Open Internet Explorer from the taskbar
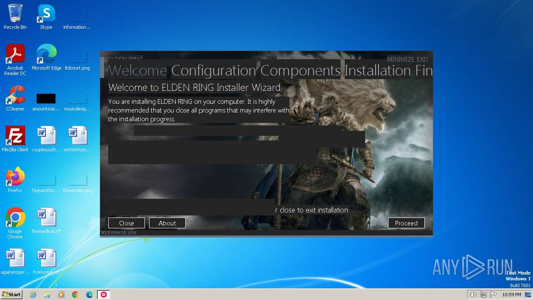 [33, 295]
